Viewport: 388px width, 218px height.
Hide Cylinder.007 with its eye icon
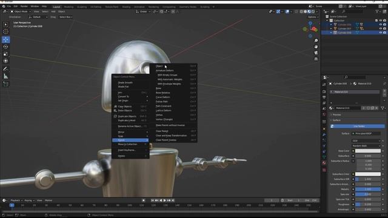point(381,28)
